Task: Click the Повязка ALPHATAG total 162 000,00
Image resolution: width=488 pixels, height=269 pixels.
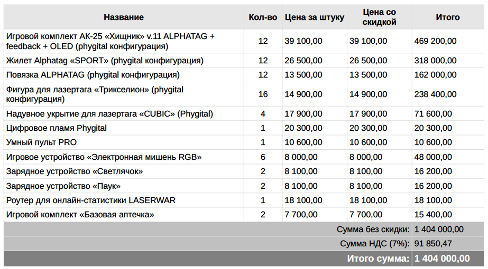Action: [x=436, y=75]
